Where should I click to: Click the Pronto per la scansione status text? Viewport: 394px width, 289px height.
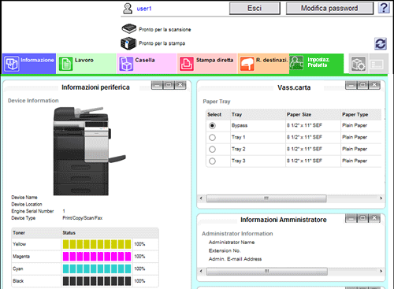pos(165,30)
